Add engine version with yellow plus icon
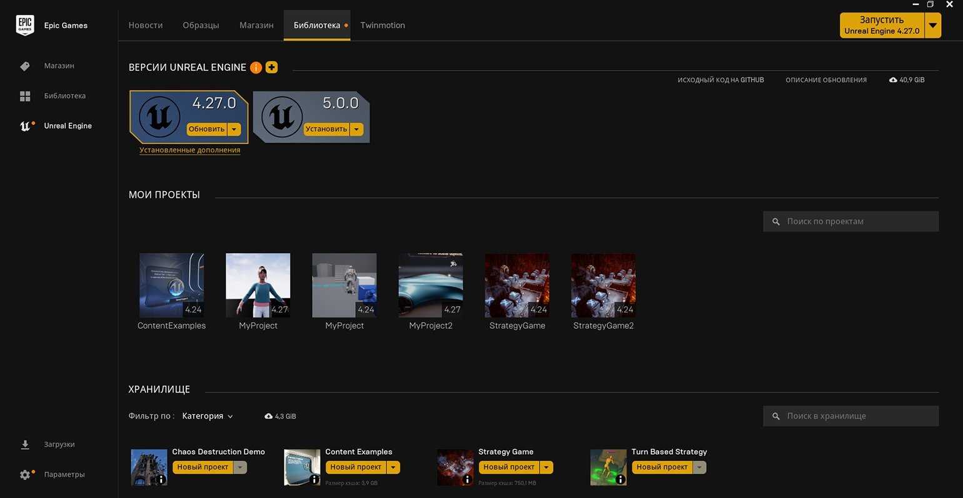 271,67
